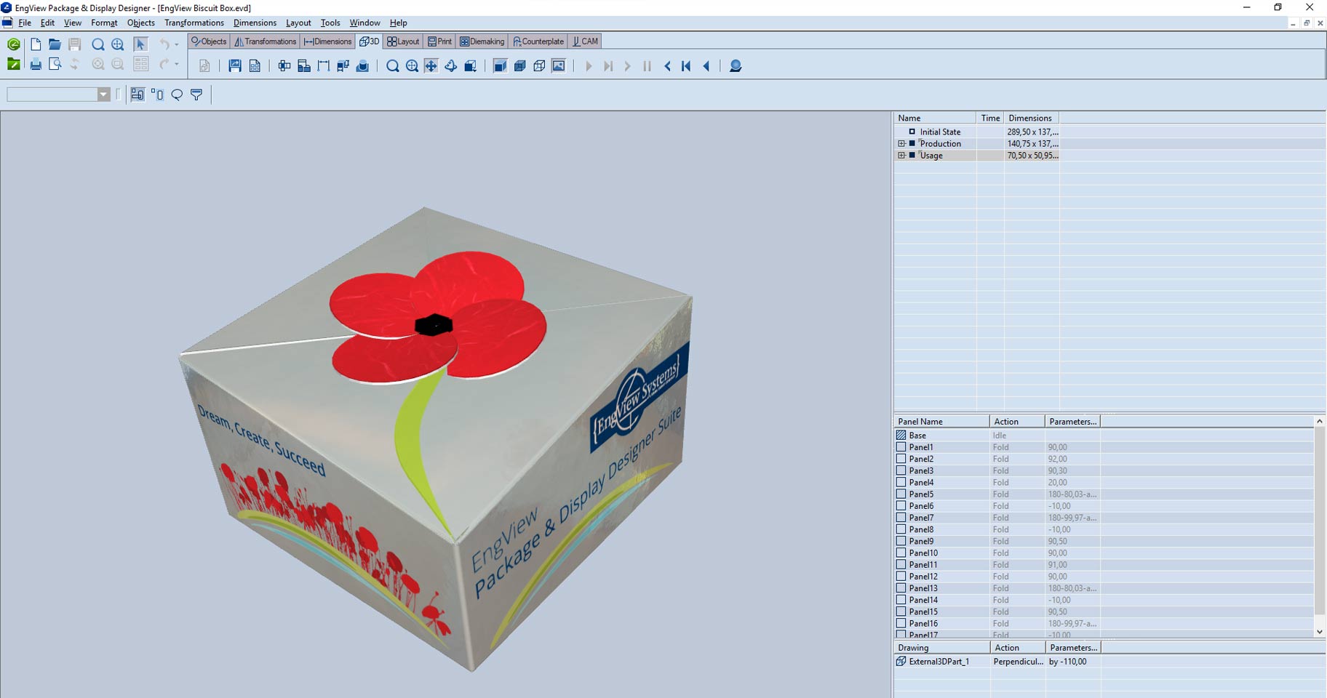The width and height of the screenshot is (1327, 698).
Task: Switch to the Dimensions tab
Action: coord(327,41)
